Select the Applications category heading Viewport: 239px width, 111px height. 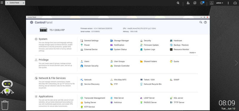point(46,96)
